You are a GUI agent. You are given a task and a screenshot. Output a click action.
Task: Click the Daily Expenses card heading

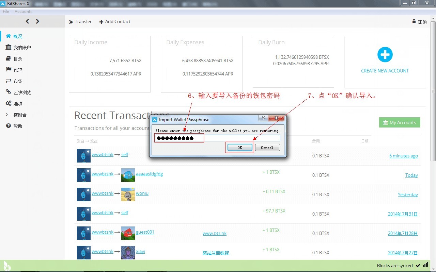(185, 42)
